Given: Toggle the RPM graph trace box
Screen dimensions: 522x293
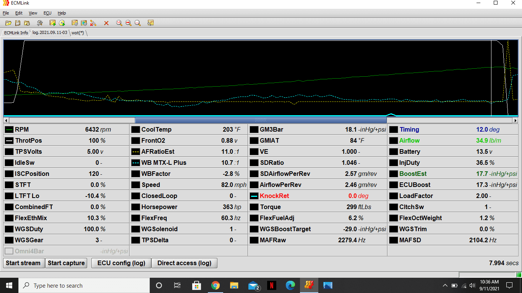Looking at the screenshot, I should (x=9, y=130).
